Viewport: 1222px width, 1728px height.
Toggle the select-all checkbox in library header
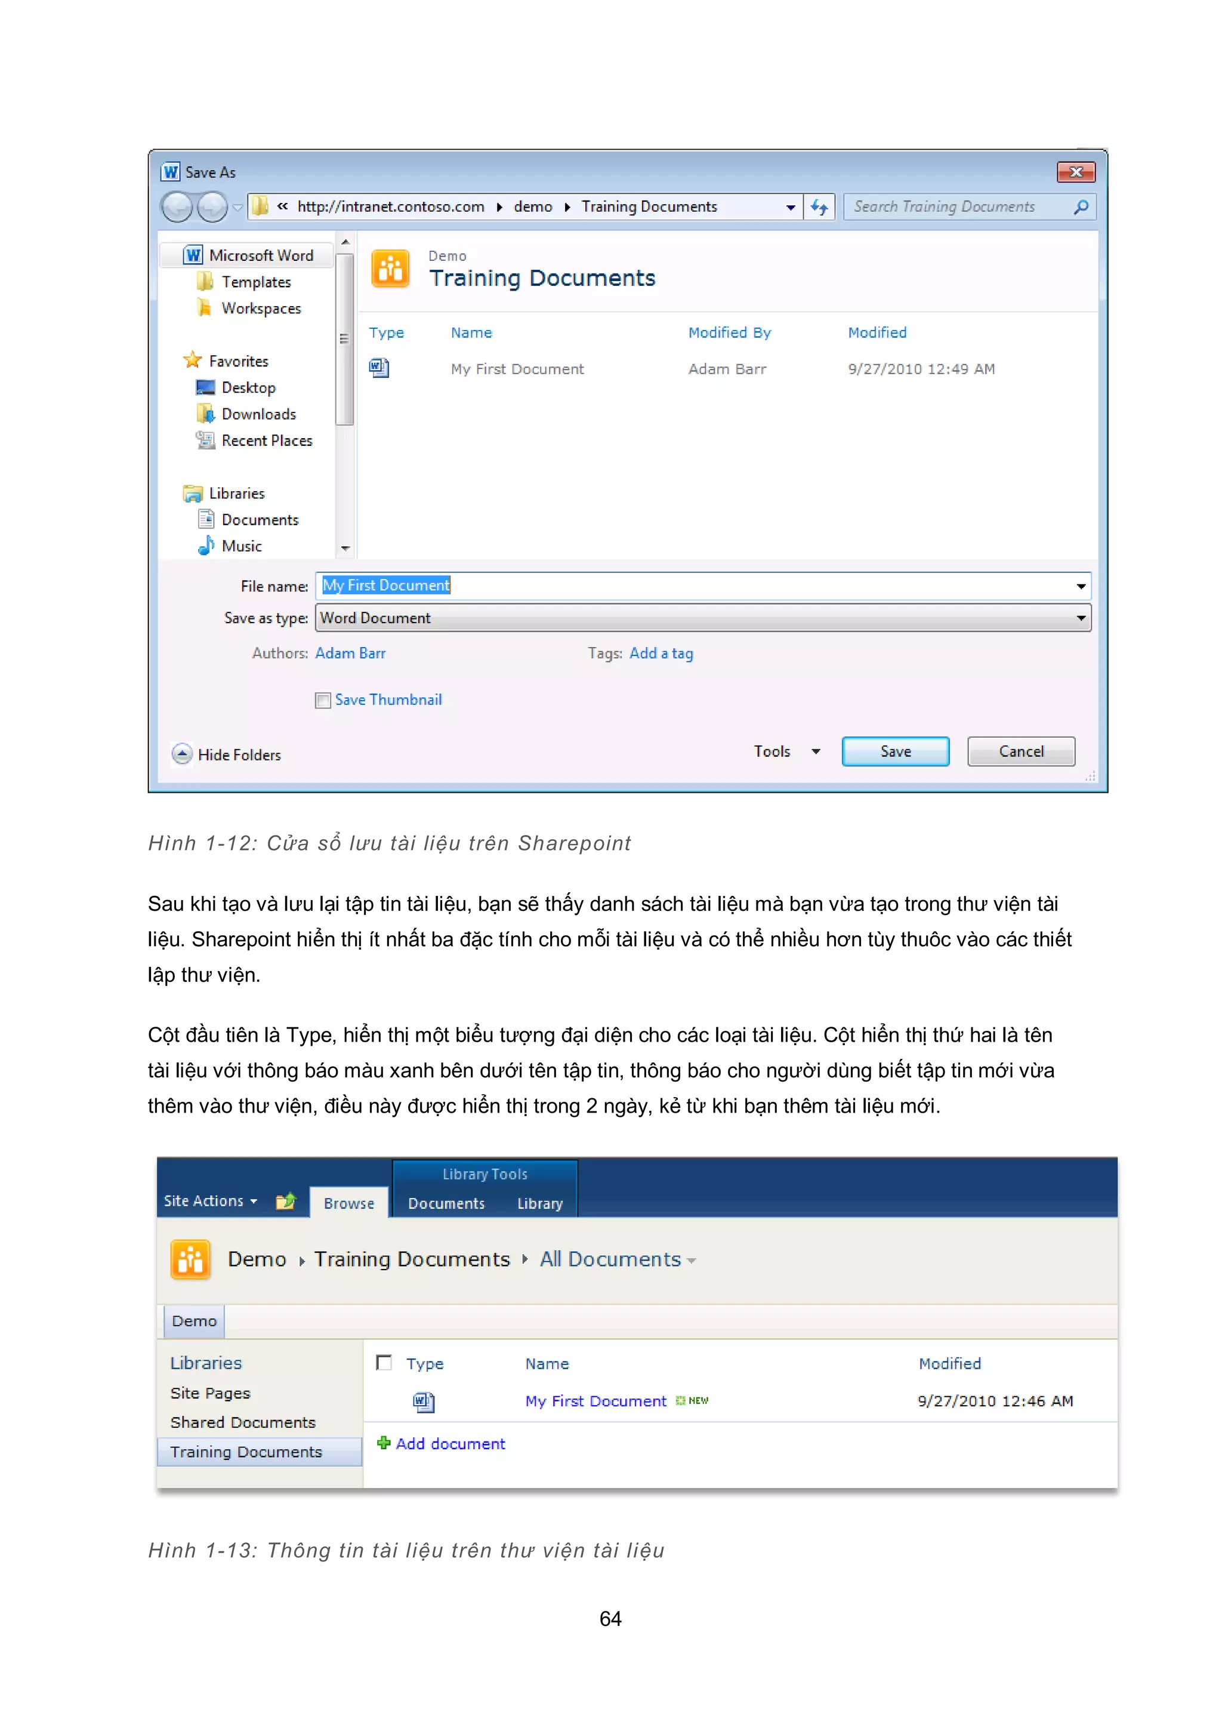point(384,1363)
